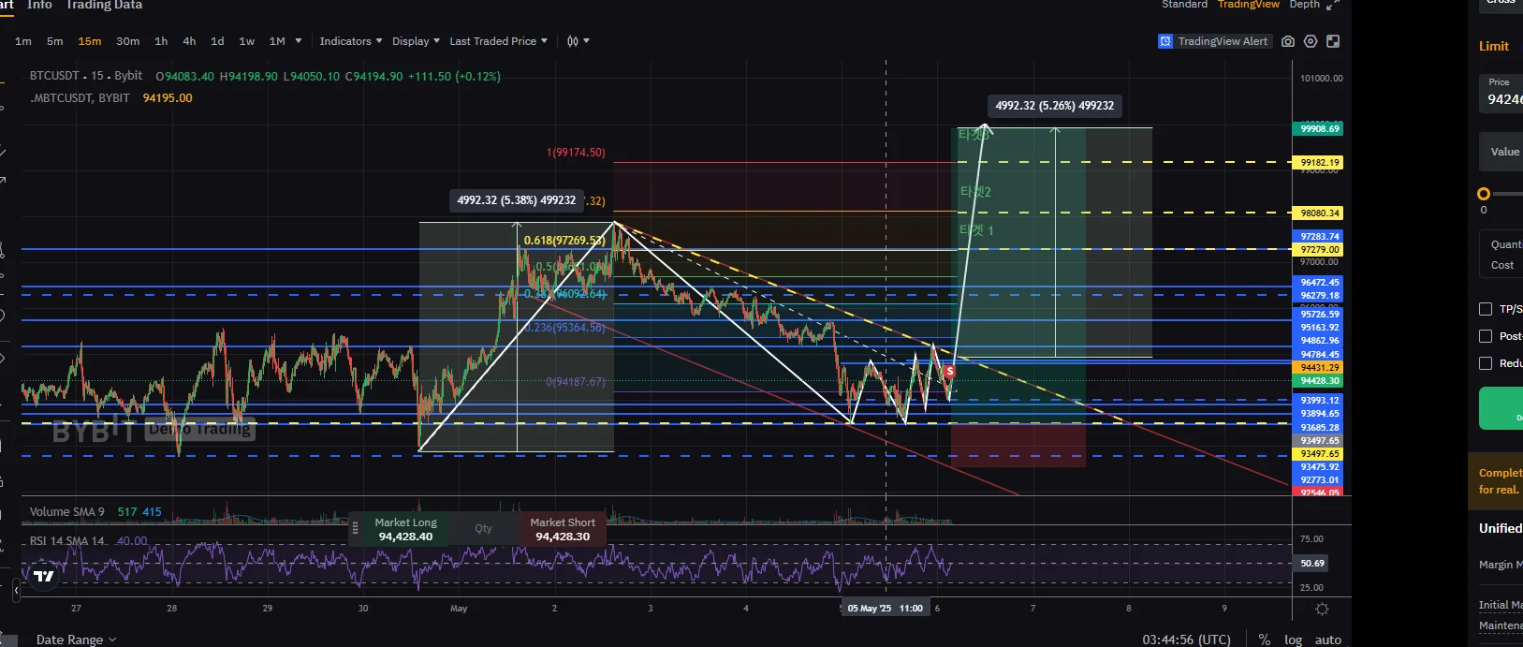
Task: Tick the Post-Only checkbox
Action: (x=1486, y=336)
